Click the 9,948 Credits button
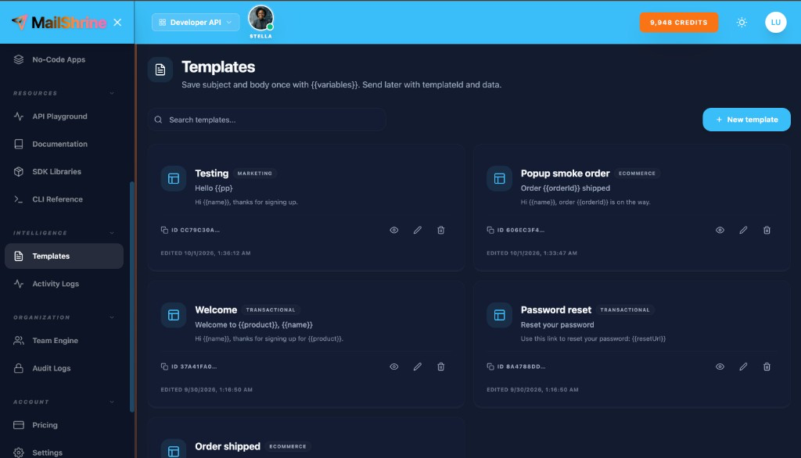Image resolution: width=801 pixels, height=458 pixels. coord(678,23)
